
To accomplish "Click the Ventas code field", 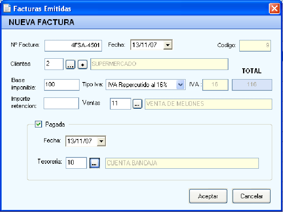I will click(x=120, y=104).
